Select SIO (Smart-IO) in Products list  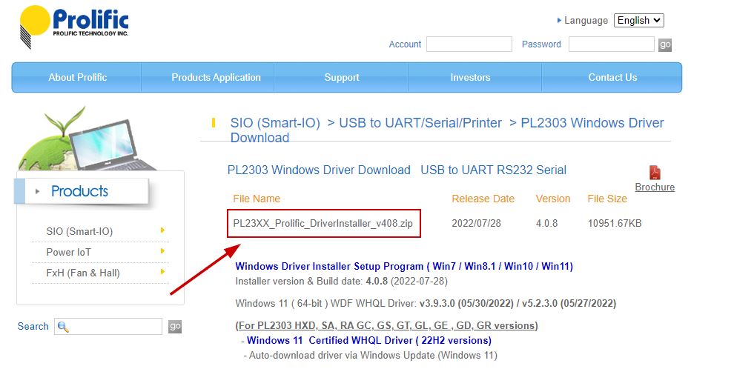(79, 231)
